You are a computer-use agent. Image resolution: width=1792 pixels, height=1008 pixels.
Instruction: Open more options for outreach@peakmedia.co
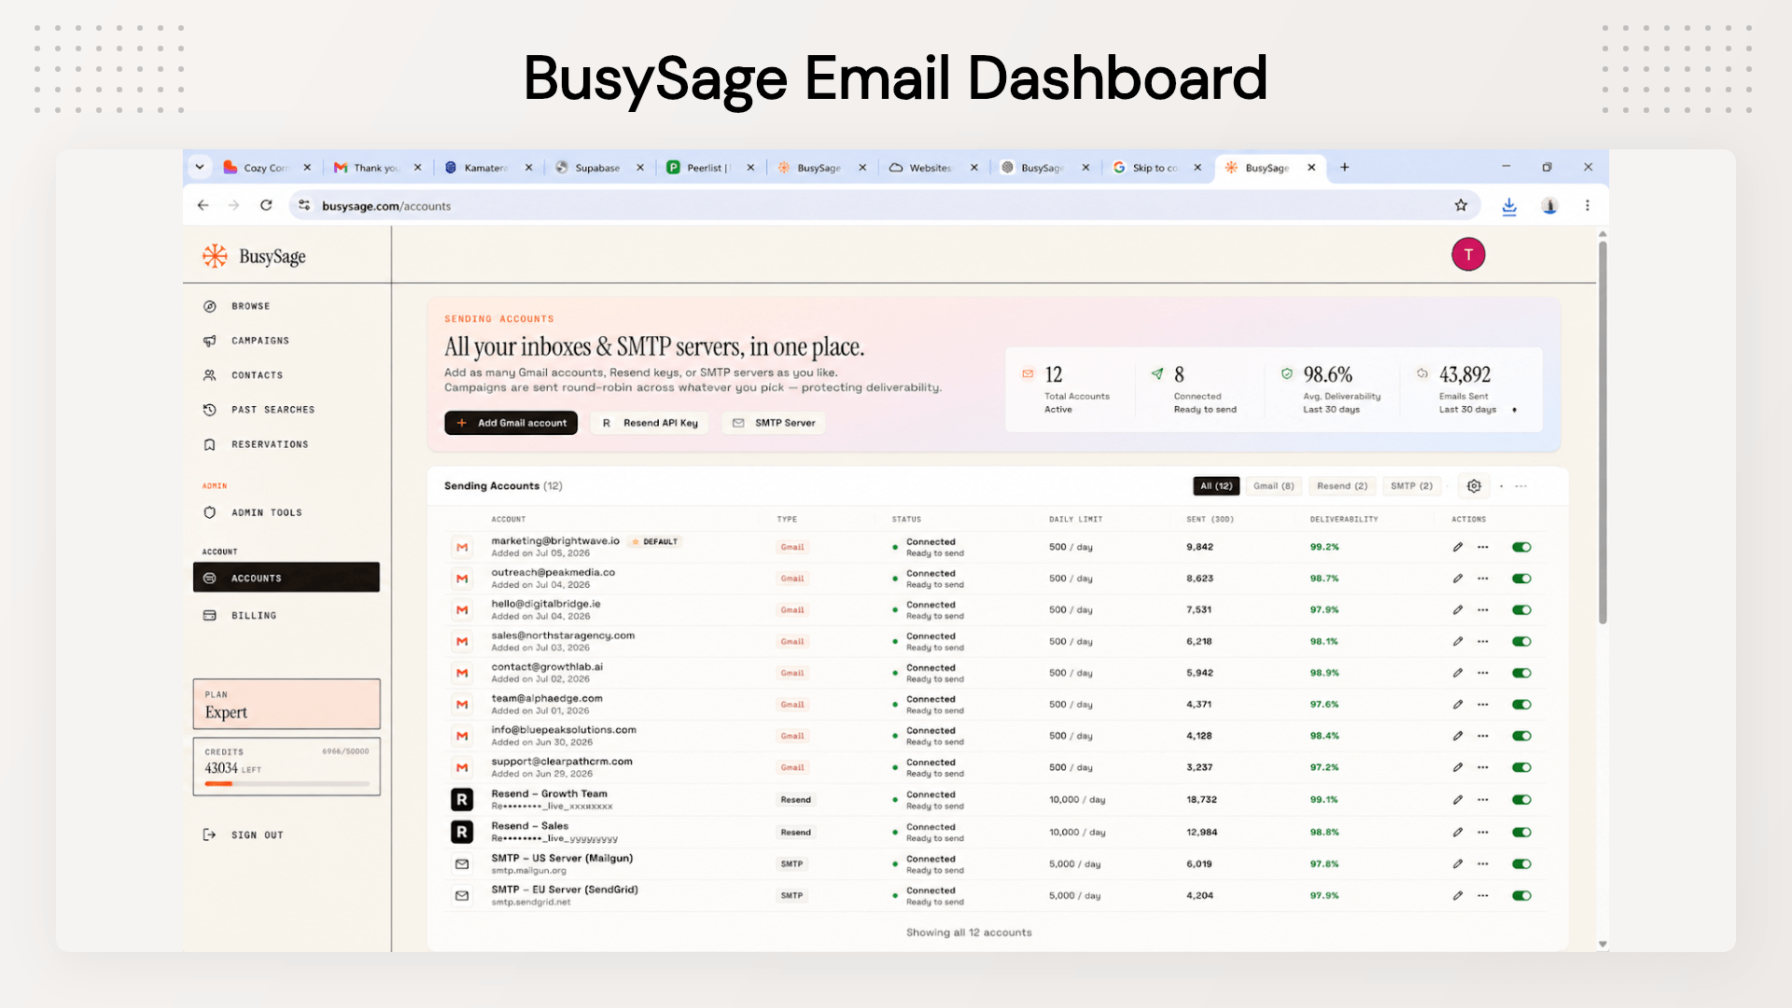pos(1483,579)
